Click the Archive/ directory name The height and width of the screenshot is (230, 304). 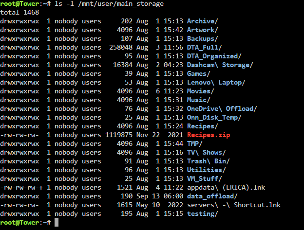[x=202, y=21]
